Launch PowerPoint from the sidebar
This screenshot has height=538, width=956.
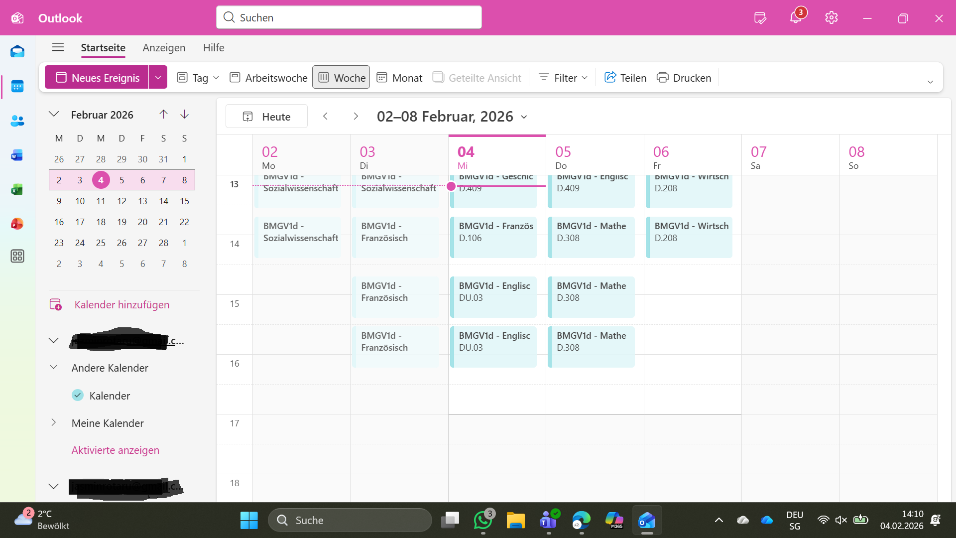pyautogui.click(x=17, y=224)
